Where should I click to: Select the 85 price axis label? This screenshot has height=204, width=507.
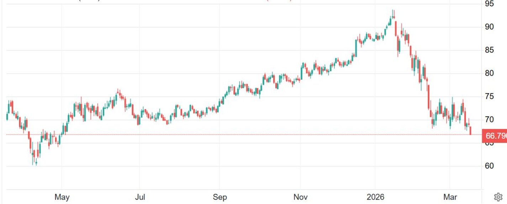pos(489,50)
